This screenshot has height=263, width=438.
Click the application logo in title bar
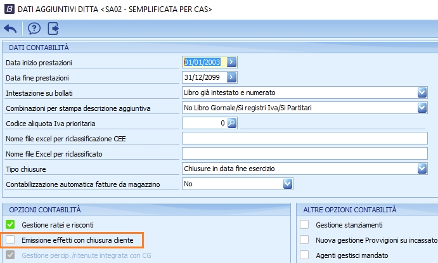(x=8, y=9)
